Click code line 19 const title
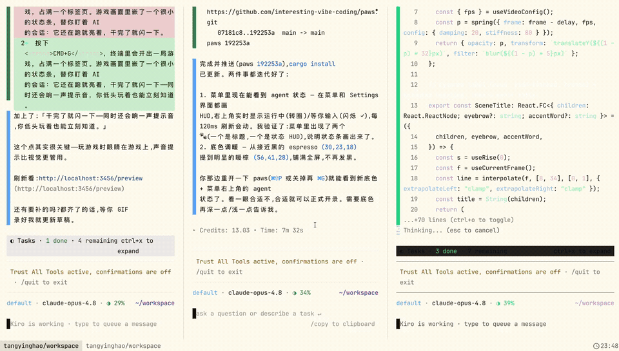The height and width of the screenshot is (351, 619). click(x=491, y=199)
